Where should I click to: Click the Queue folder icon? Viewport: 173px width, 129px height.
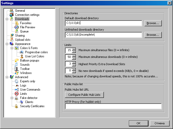17,31
